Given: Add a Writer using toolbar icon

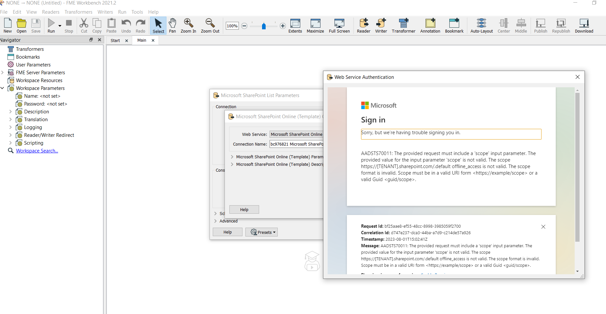Looking at the screenshot, I should (381, 26).
